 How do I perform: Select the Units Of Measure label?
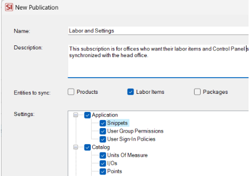coord(127,155)
